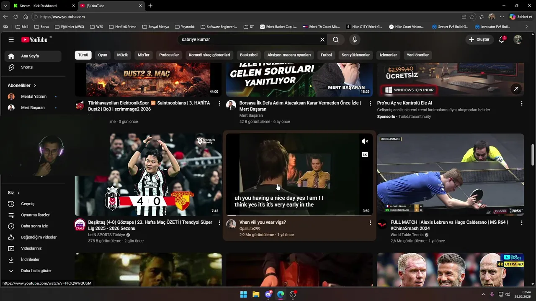
Task: Click the WINDOWS İÇİN İNDİR ad button
Action: pos(409,90)
